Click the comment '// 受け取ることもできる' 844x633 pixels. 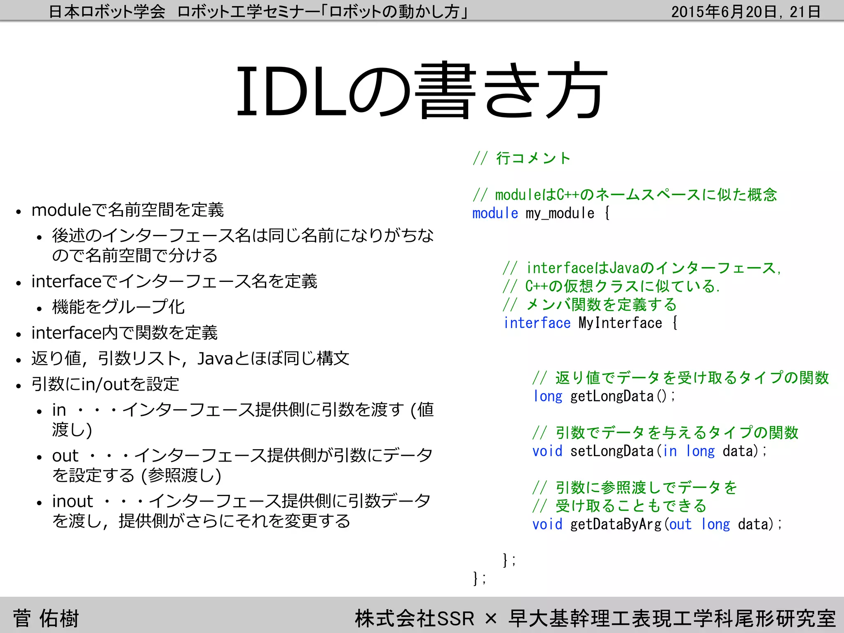(x=619, y=506)
